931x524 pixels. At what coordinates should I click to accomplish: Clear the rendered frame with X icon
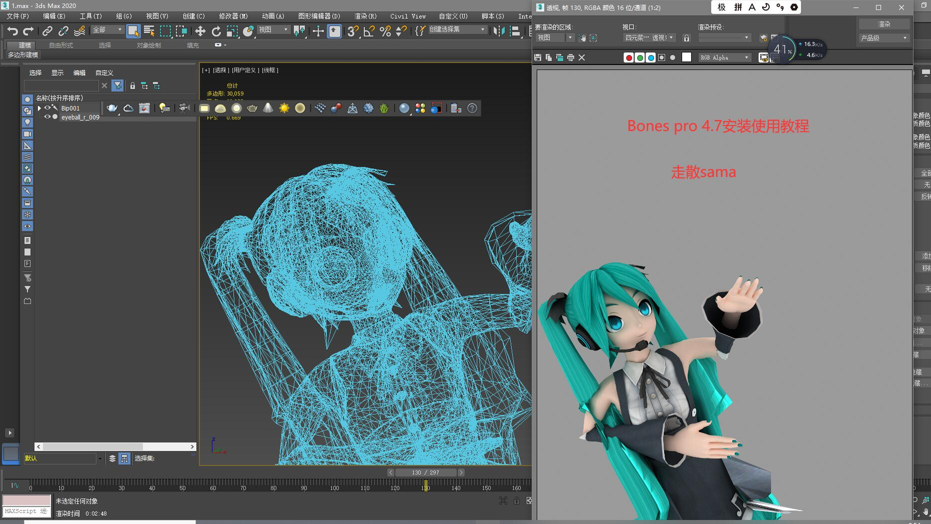(582, 57)
